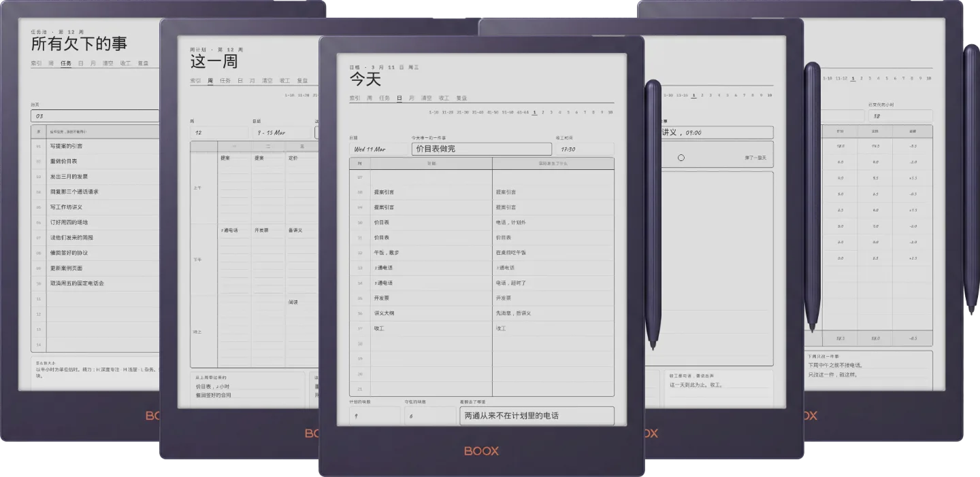Screen dimensions: 980x477
Task: Open the 收工 tab on the 今天 page
Action: tap(444, 98)
